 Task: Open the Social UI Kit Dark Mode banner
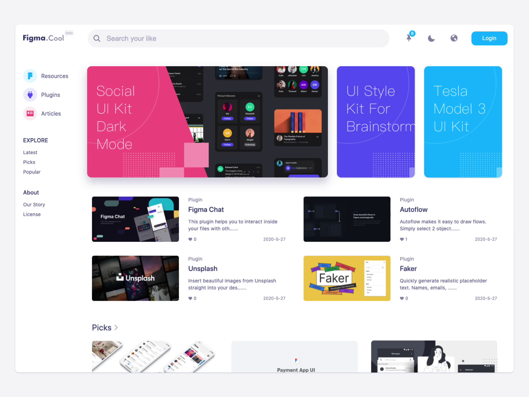point(207,121)
